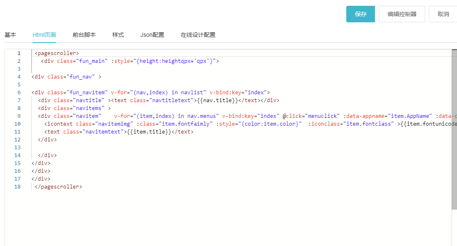457x246 pixels.
Task: Open the 前台脚本 tab
Action: pos(84,35)
